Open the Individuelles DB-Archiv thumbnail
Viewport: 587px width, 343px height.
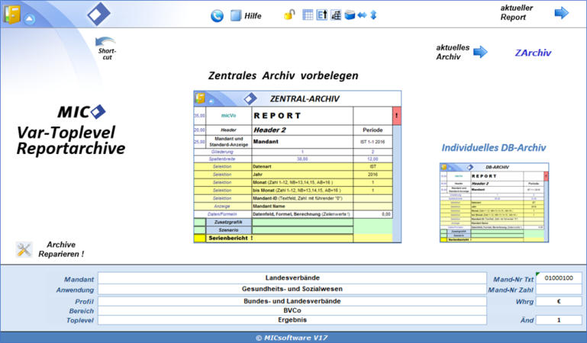(x=492, y=201)
